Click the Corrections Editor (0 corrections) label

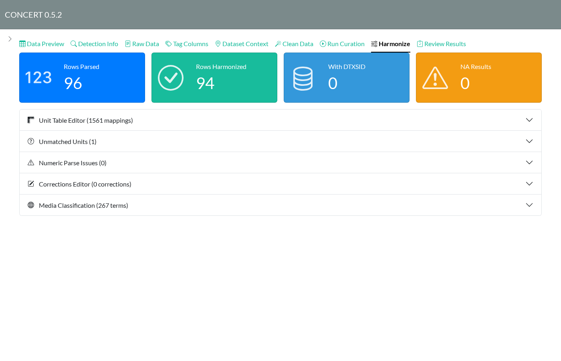click(x=85, y=184)
